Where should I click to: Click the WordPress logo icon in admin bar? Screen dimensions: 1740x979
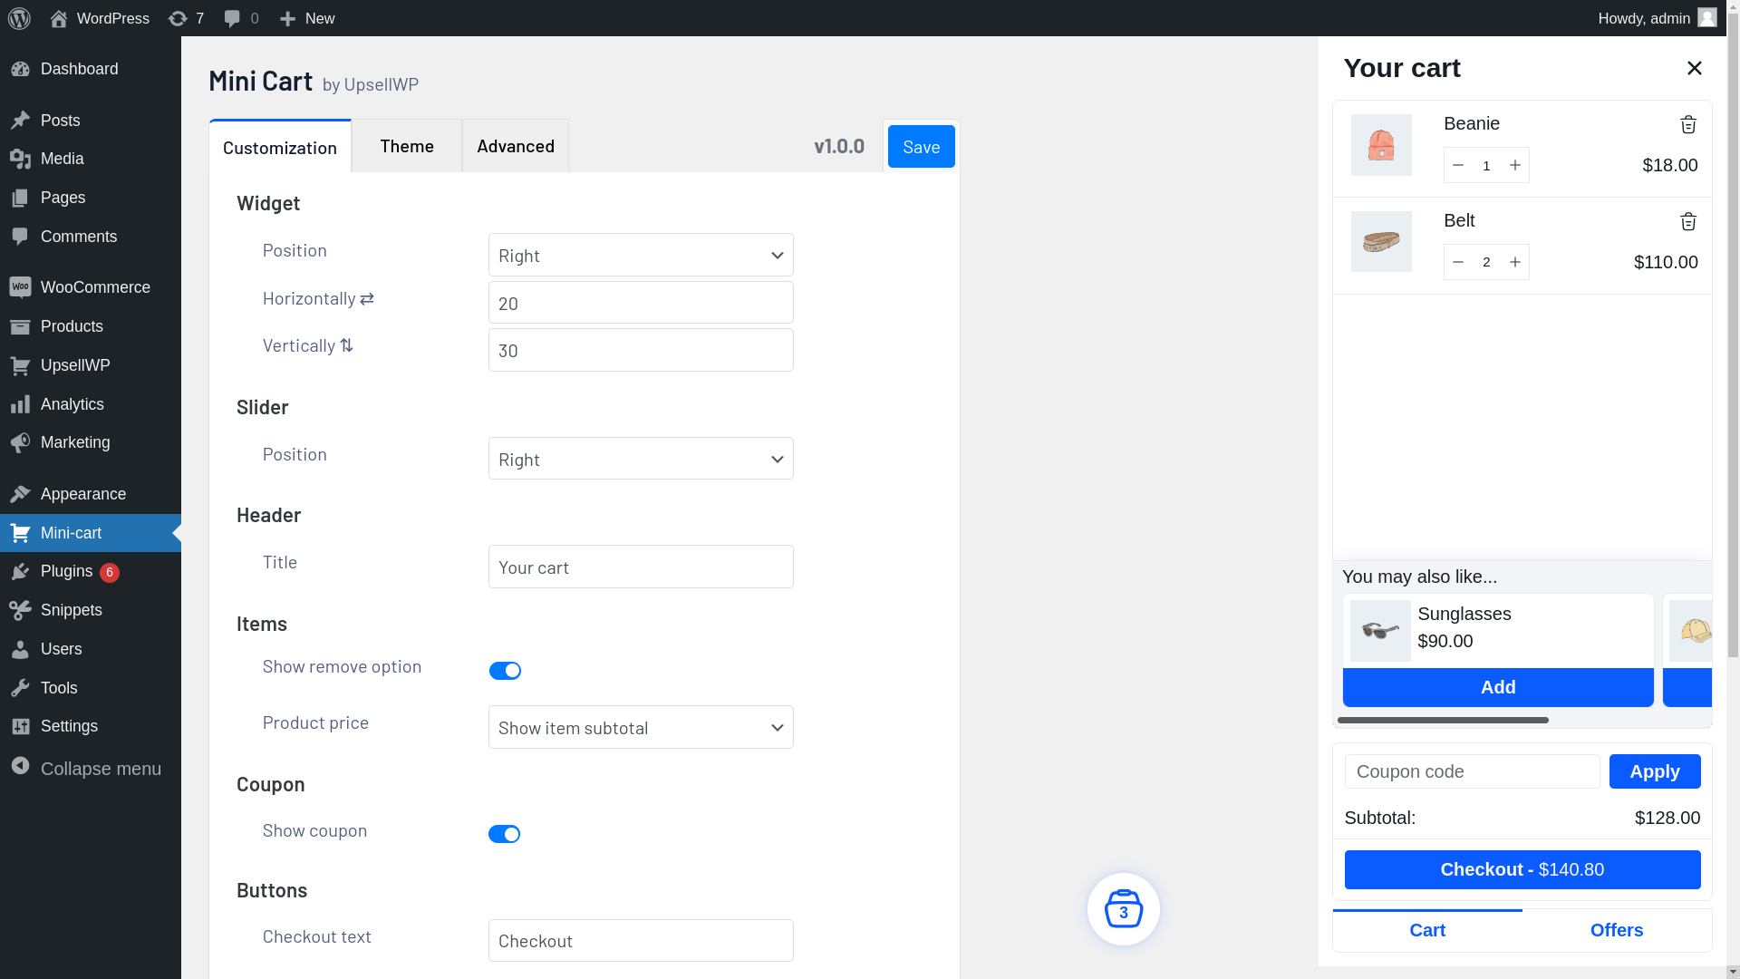pyautogui.click(x=19, y=18)
